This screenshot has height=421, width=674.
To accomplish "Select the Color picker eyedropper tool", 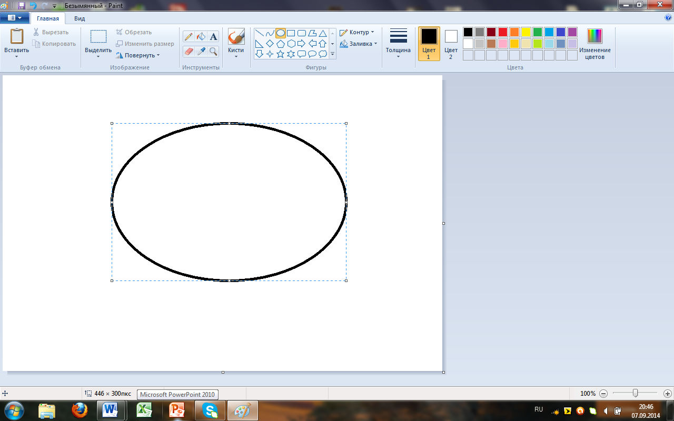I will click(x=201, y=51).
